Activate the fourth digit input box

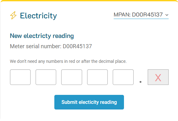(97, 77)
